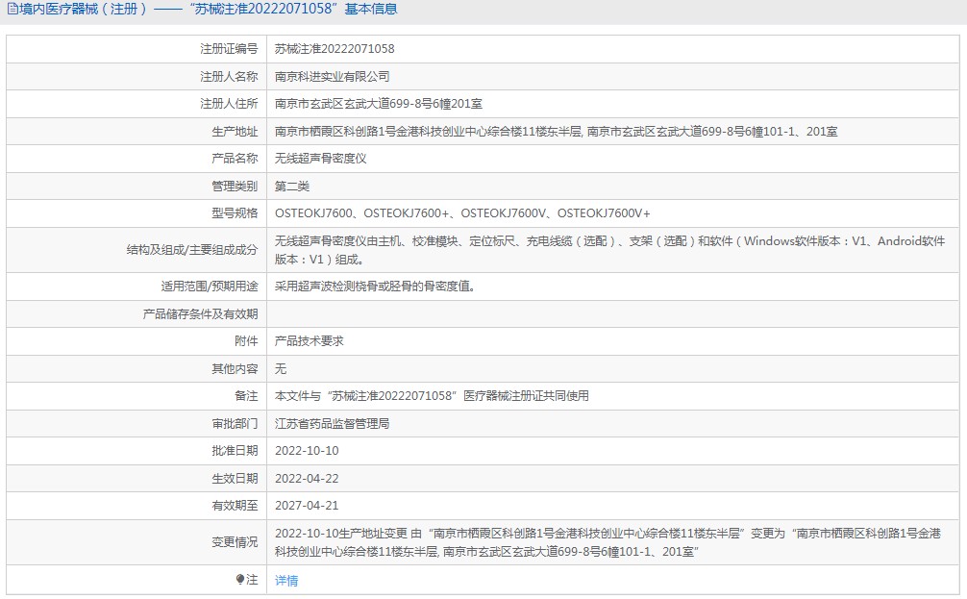Click the 变更情况 change description text

point(607,542)
